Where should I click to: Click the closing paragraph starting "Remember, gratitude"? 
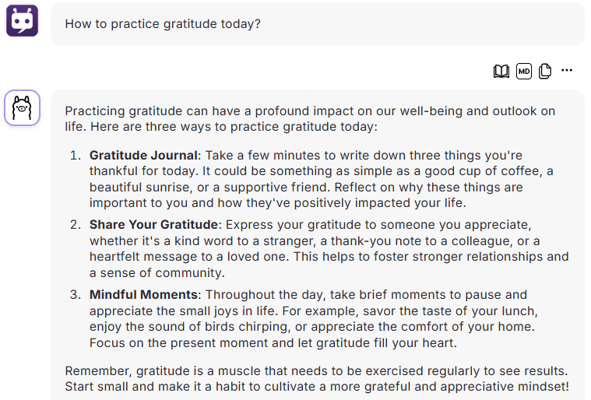coord(317,378)
